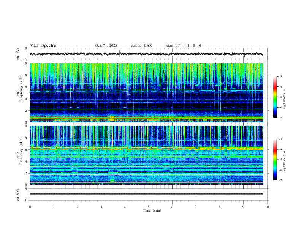Click time-axis tick label "6"

[x=172, y=207]
